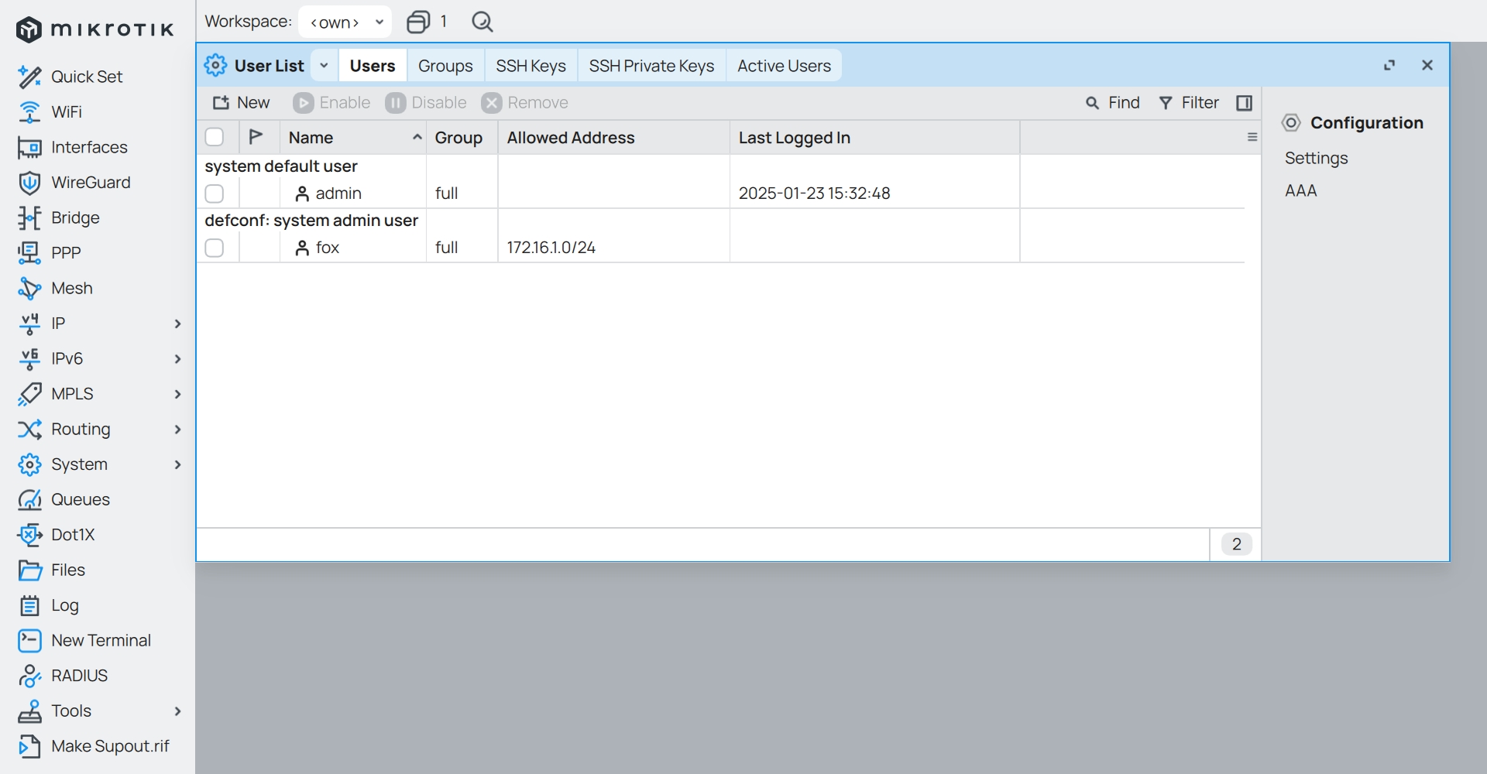The height and width of the screenshot is (774, 1487).
Task: Click the WiFi sidebar icon
Action: tap(29, 112)
